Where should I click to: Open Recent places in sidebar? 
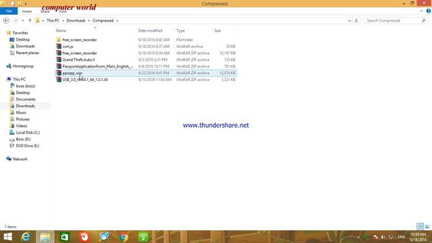point(27,53)
